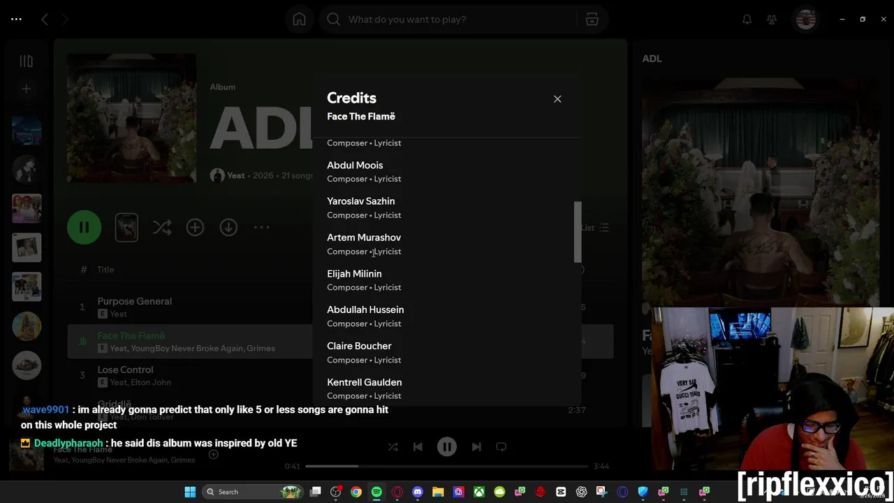Click the Windows taskbar Search box
This screenshot has height=503, width=894.
[253, 492]
